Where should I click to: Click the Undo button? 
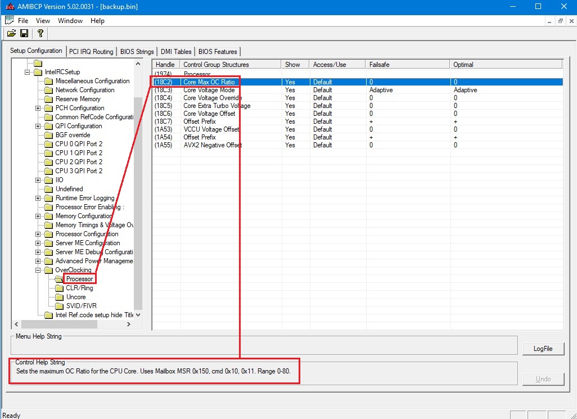[x=543, y=379]
